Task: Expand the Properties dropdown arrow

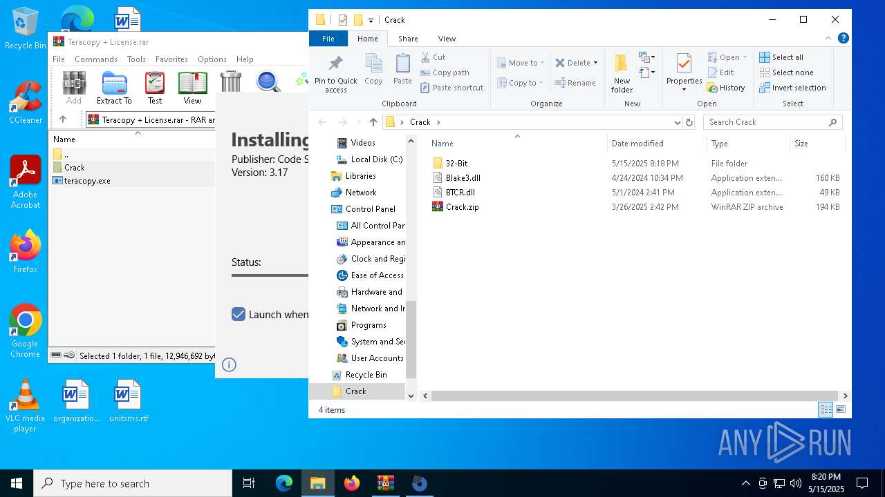Action: click(x=684, y=90)
